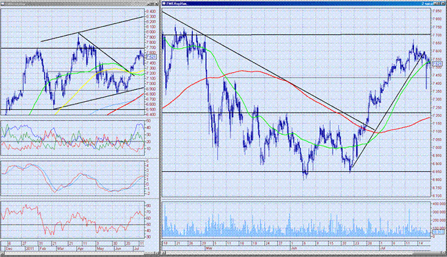
Task: Click the 6.400 price label on left chart axis
Action: (x=151, y=115)
